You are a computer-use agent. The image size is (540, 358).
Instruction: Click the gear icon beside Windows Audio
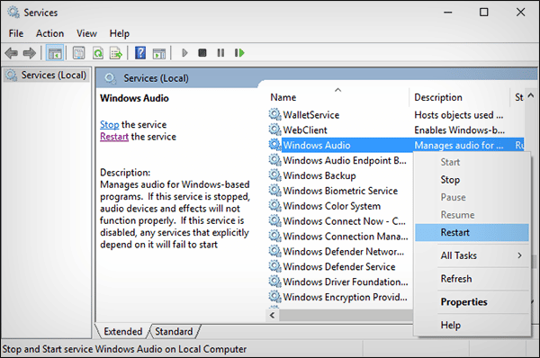[x=274, y=145]
